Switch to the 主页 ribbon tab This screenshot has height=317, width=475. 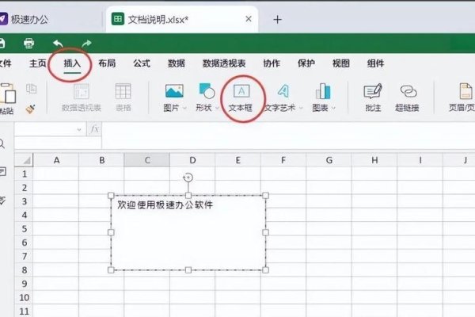(x=37, y=63)
